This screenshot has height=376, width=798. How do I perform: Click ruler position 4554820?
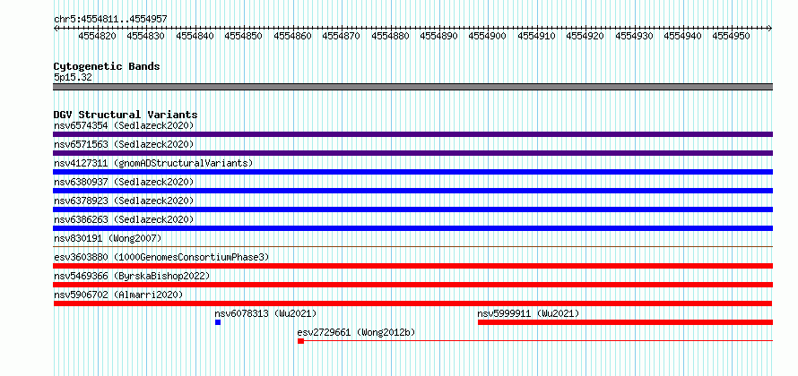tap(97, 36)
